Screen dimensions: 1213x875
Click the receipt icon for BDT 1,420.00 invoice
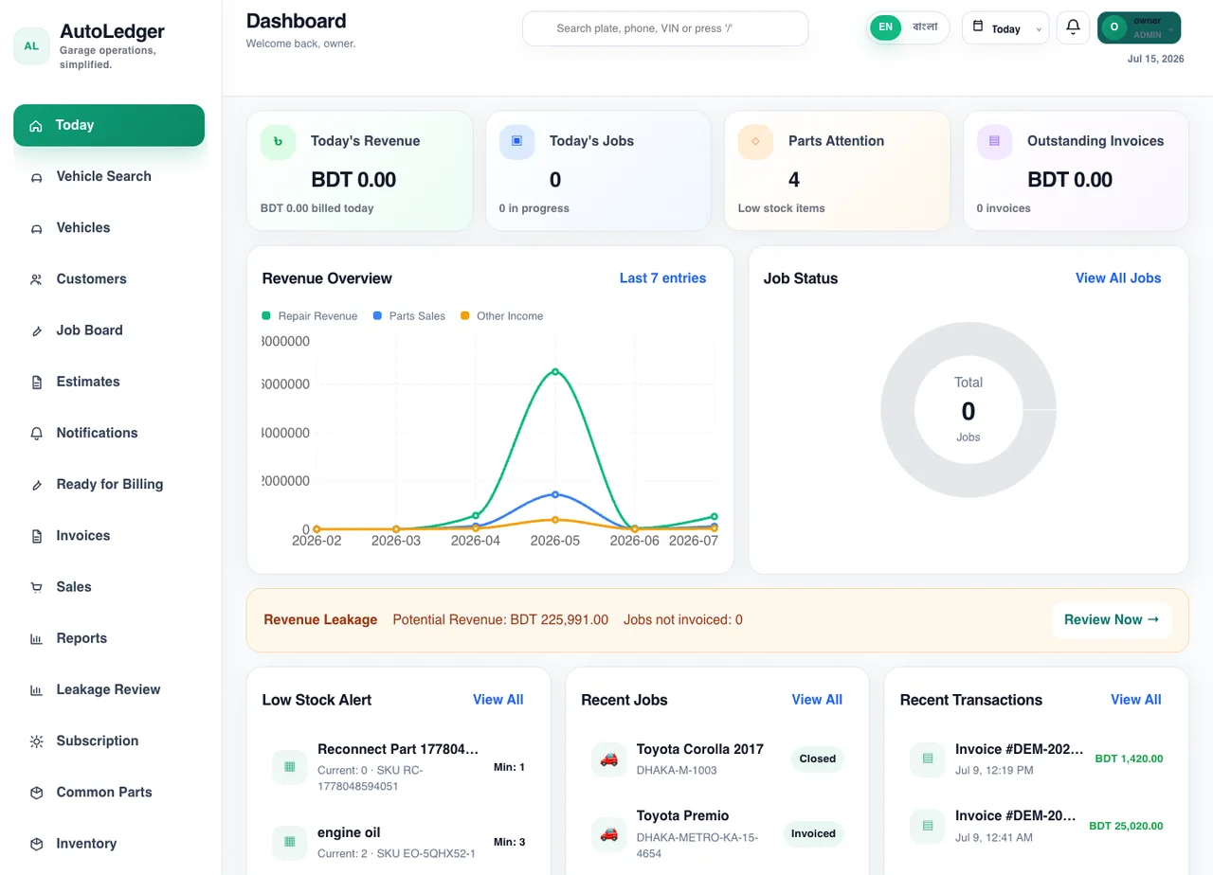(x=927, y=759)
